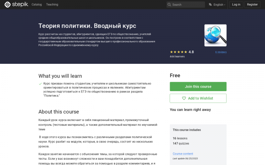Click the Join this course button

pos(198,87)
